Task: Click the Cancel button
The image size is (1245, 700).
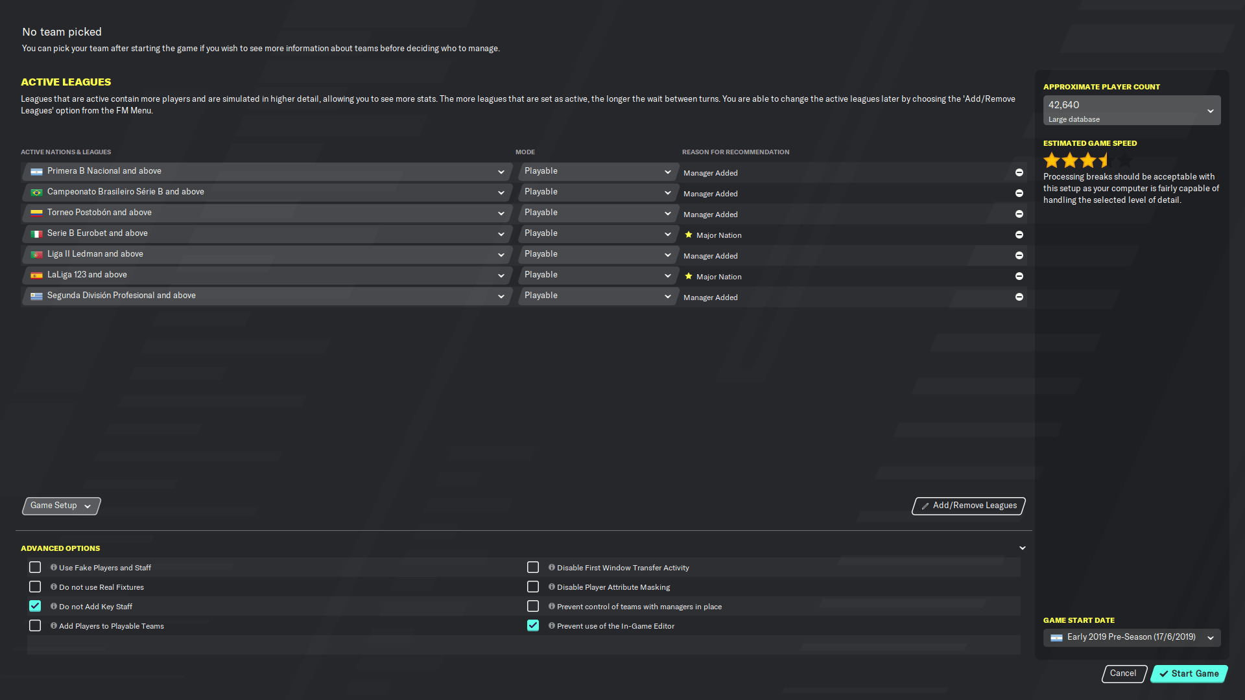Action: (1123, 673)
